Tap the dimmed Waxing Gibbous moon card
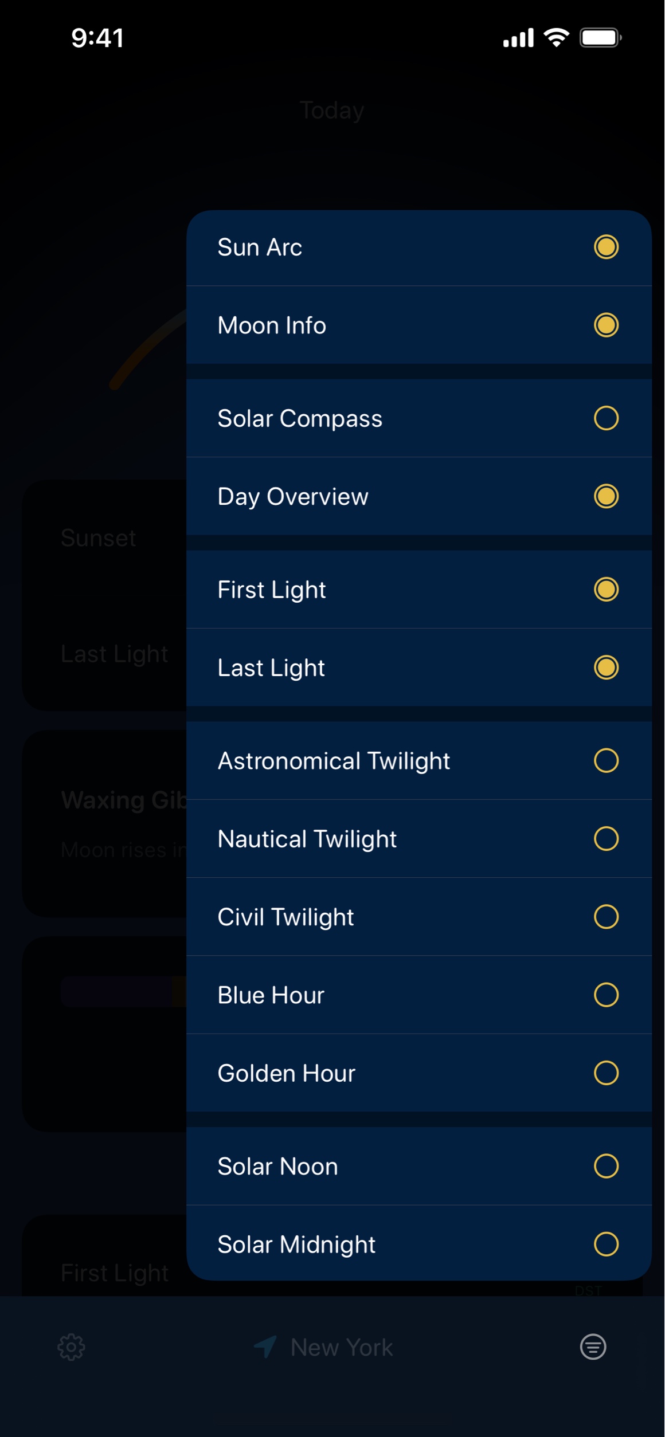This screenshot has width=665, height=1437. point(103,822)
